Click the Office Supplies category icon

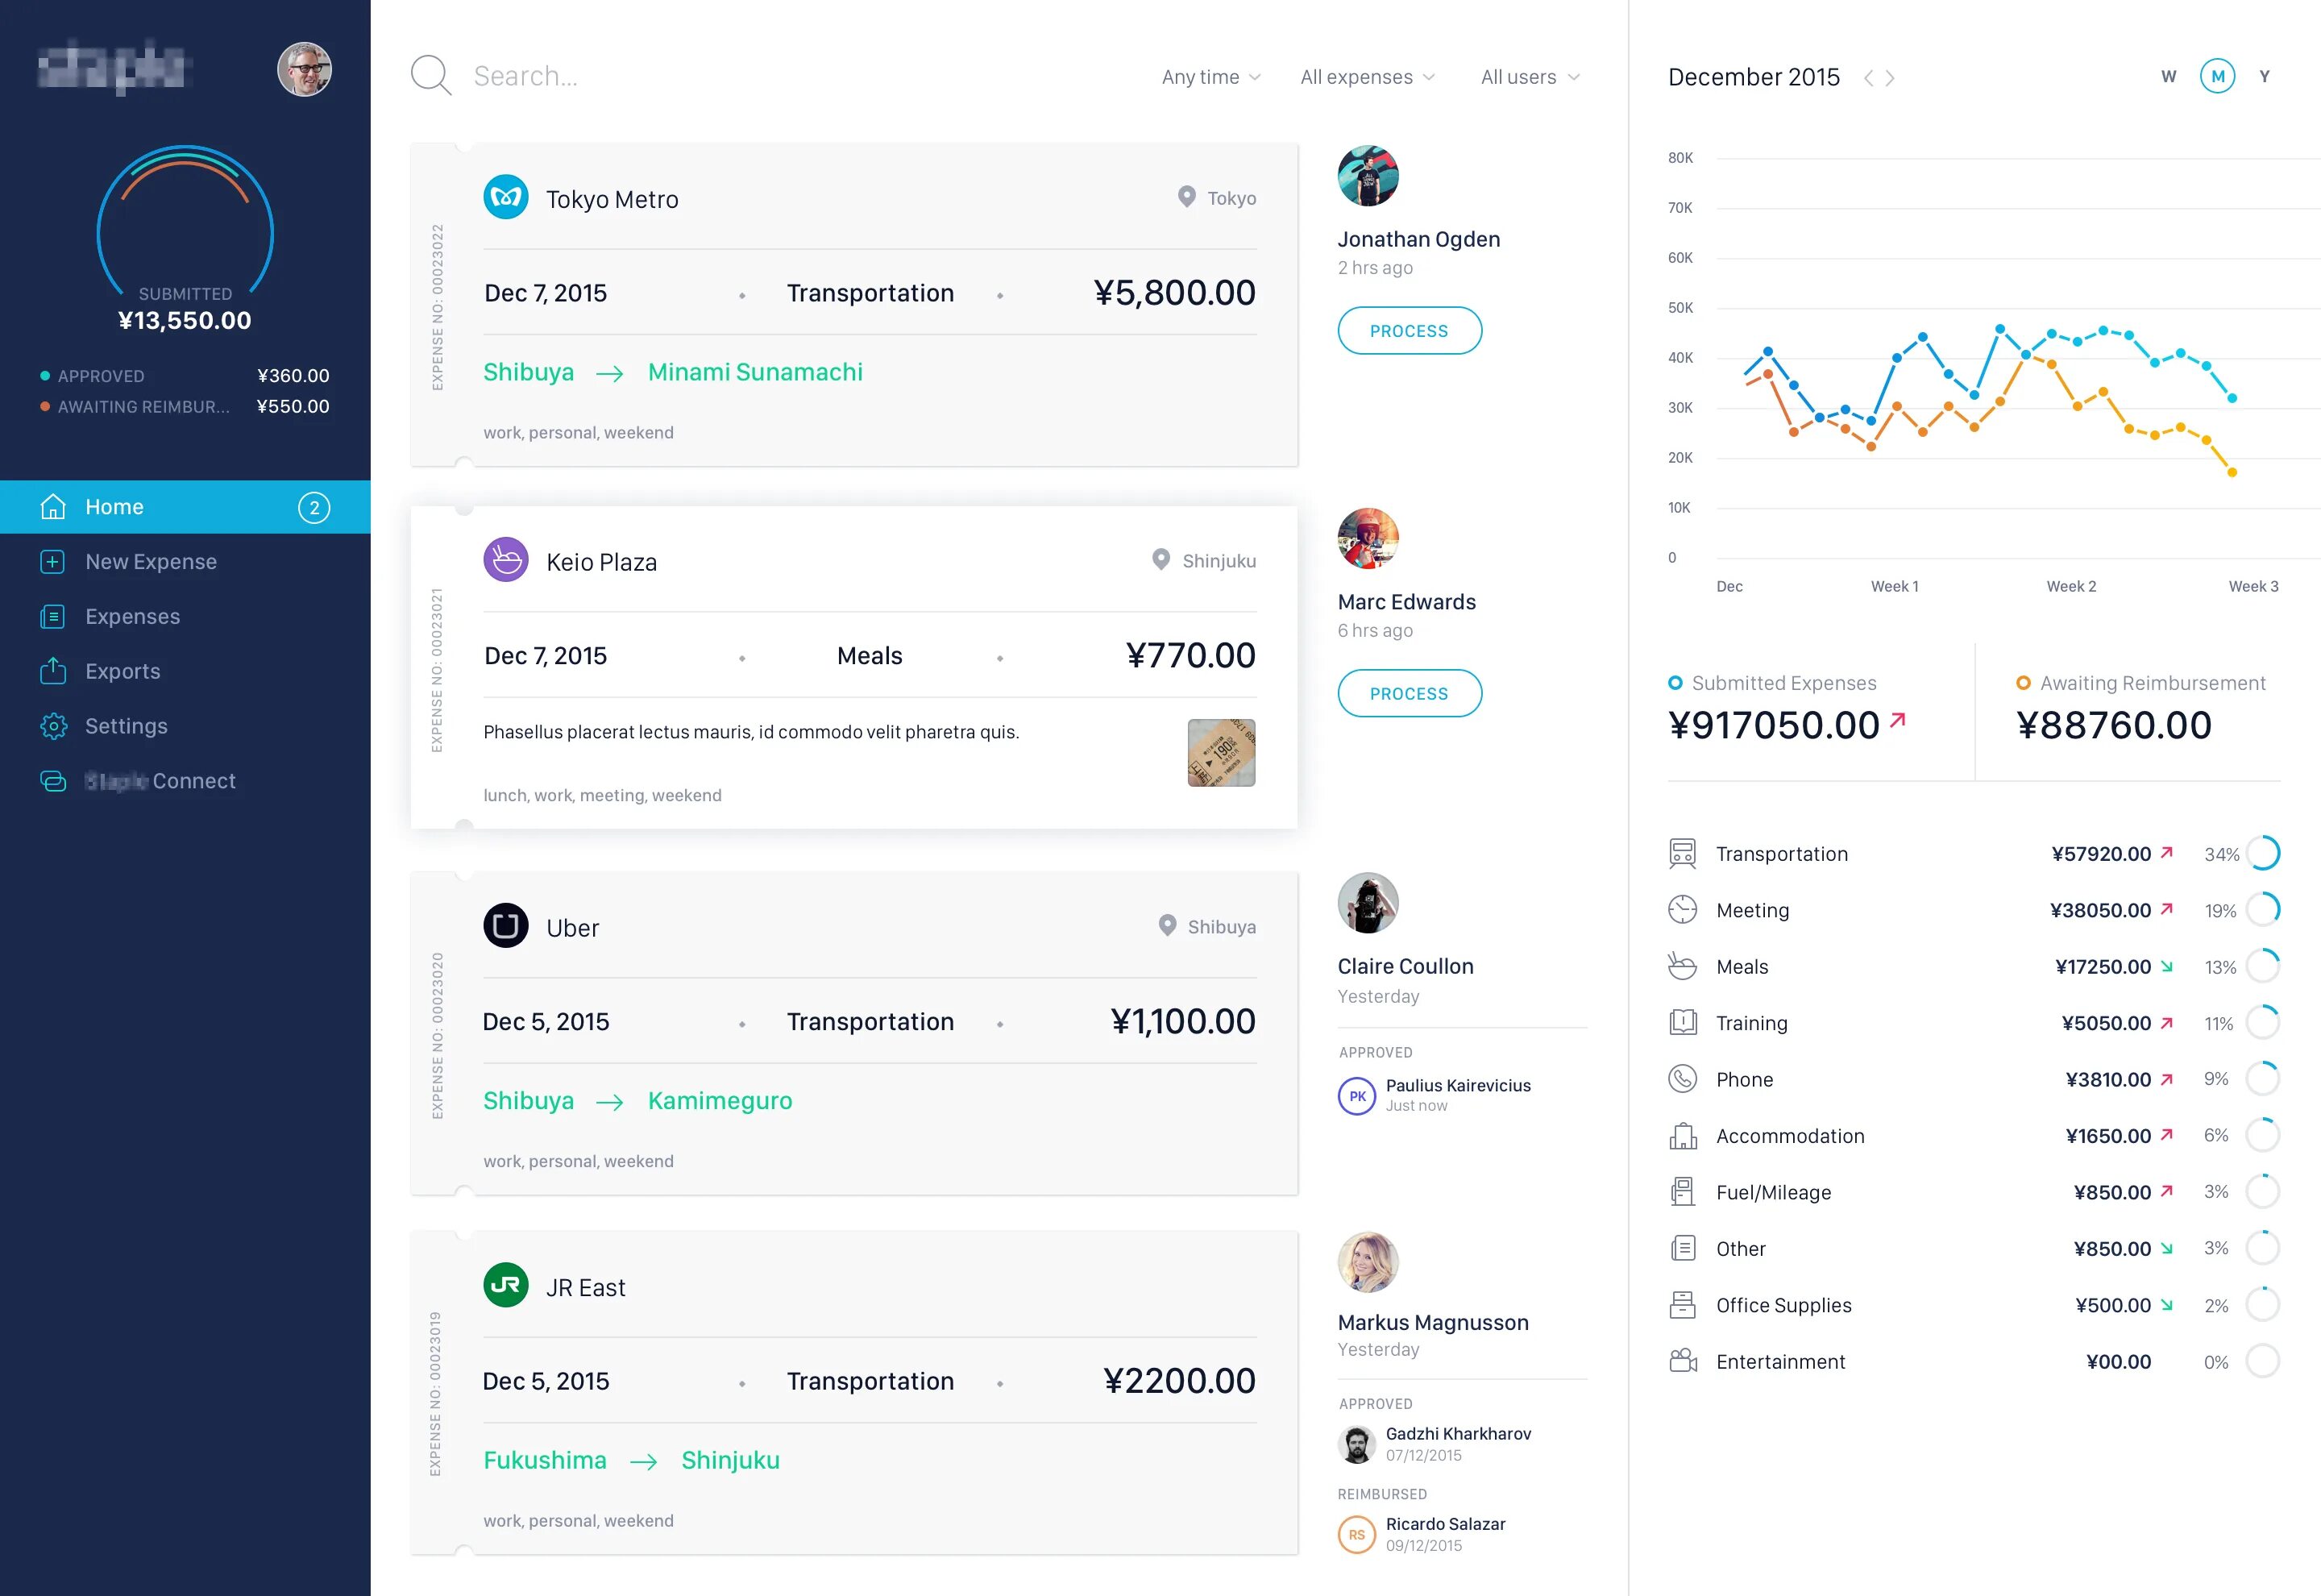coord(1684,1303)
